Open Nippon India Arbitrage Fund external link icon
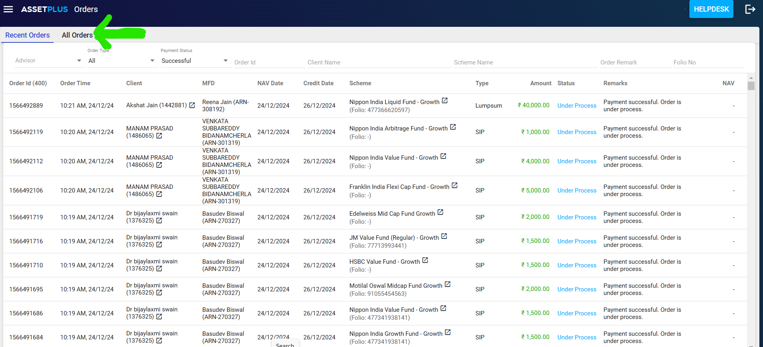The height and width of the screenshot is (347, 763). click(453, 127)
